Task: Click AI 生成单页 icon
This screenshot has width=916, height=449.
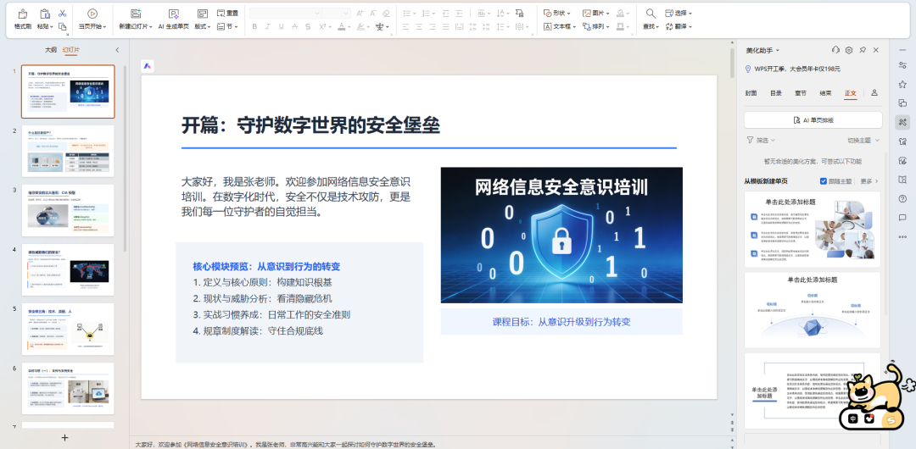Action: point(173,14)
